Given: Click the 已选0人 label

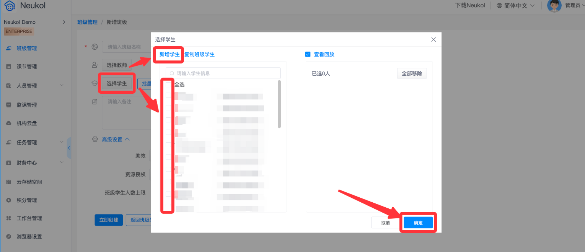Looking at the screenshot, I should pyautogui.click(x=321, y=73).
